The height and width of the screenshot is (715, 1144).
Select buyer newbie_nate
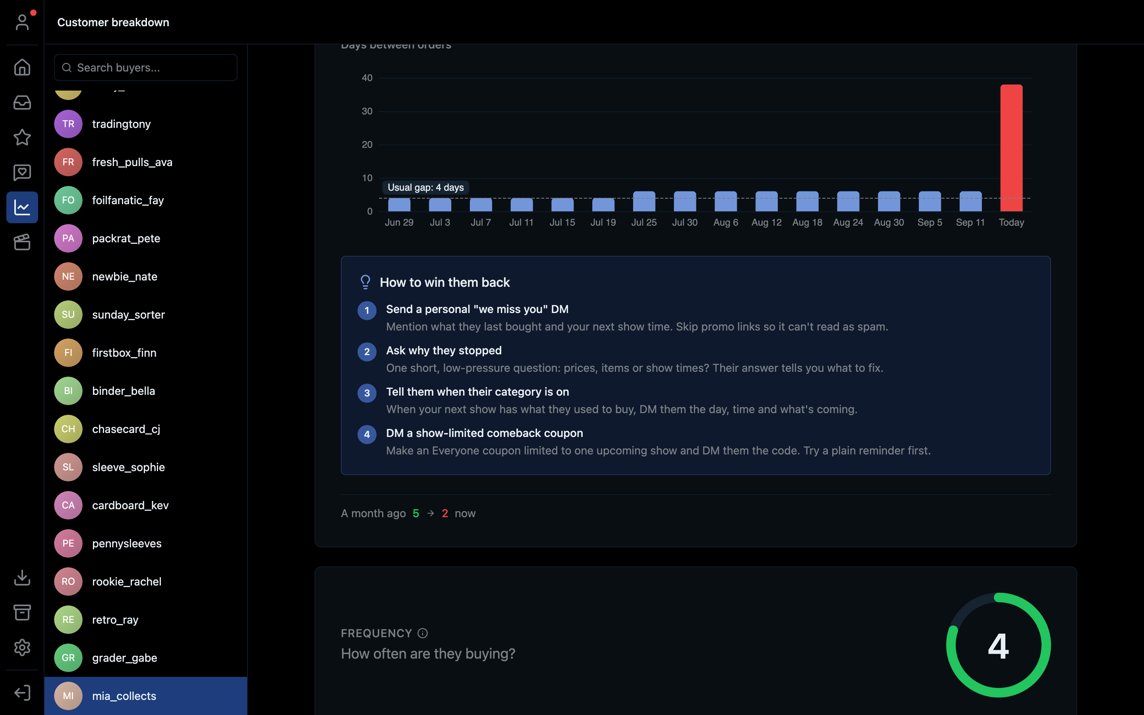pyautogui.click(x=146, y=276)
